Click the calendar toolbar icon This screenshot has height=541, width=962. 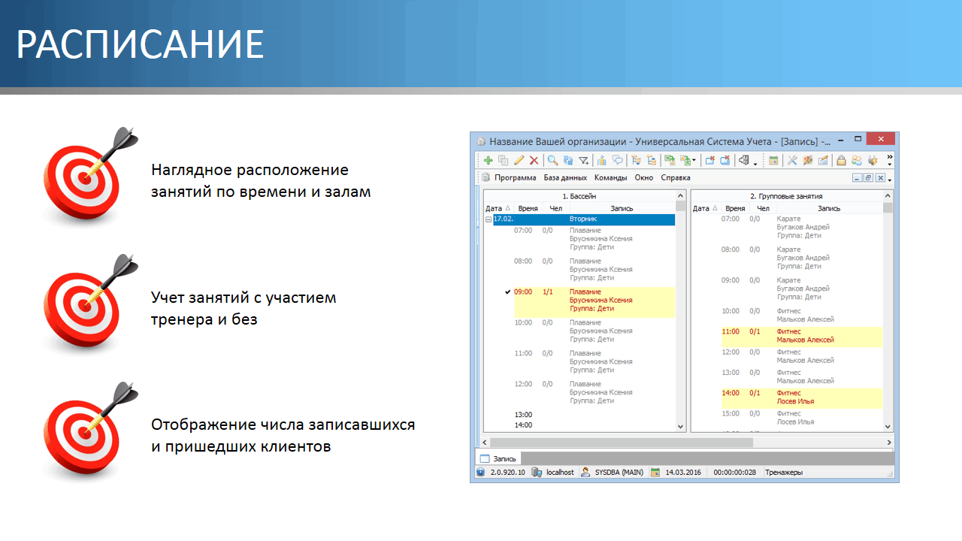coord(773,160)
